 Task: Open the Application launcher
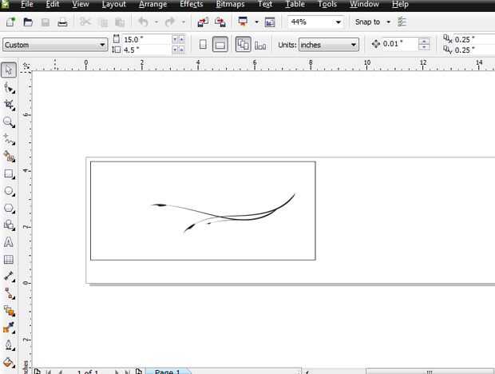coord(243,22)
